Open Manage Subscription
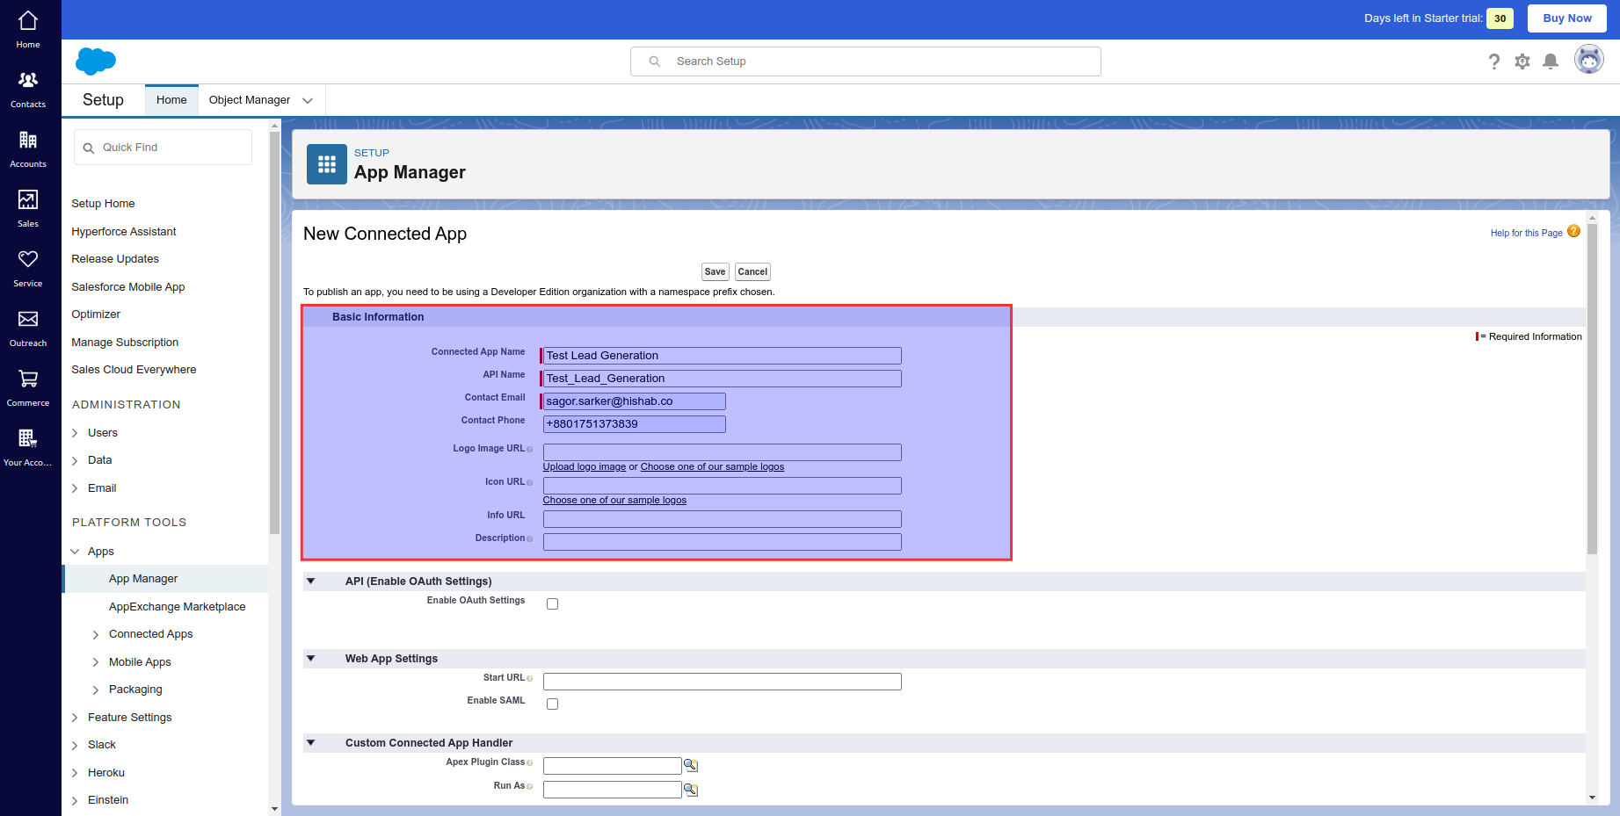This screenshot has height=816, width=1620. click(x=125, y=343)
